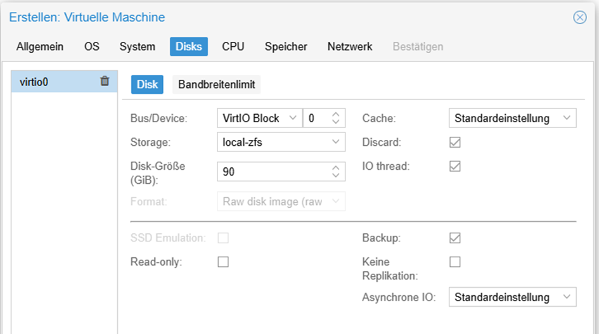Switch to the Allgemein tab
The image size is (599, 334).
pyautogui.click(x=40, y=46)
